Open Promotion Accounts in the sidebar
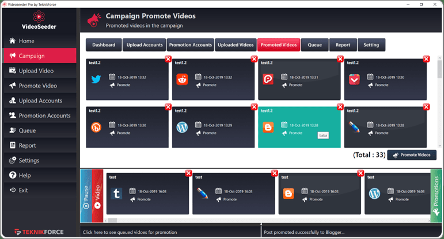Screen dimensions: 444x239 coord(40,115)
